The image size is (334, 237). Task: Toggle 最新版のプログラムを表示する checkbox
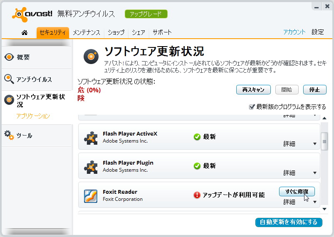[x=252, y=107]
